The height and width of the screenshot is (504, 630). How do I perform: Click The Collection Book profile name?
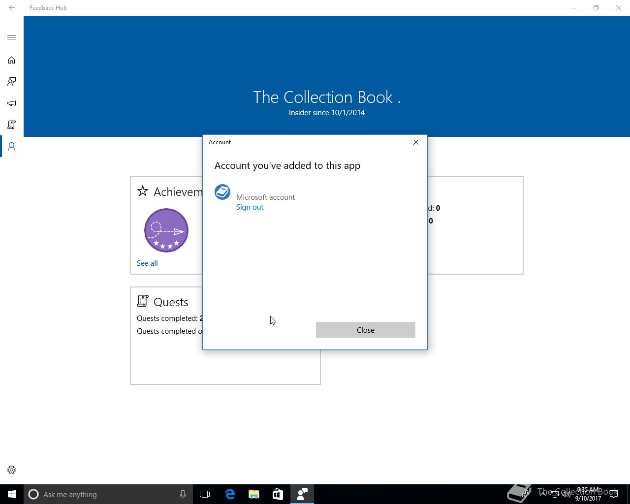327,97
